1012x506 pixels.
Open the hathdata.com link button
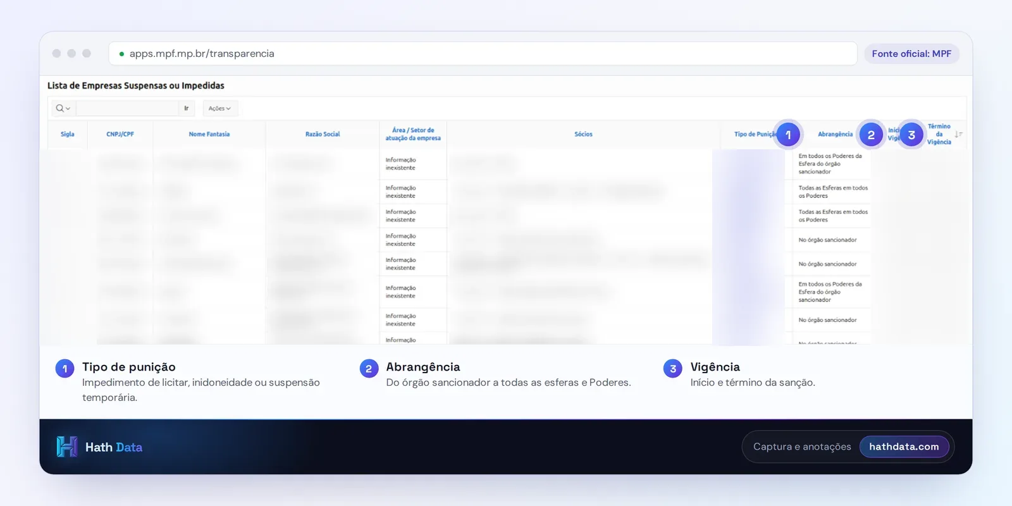904,447
